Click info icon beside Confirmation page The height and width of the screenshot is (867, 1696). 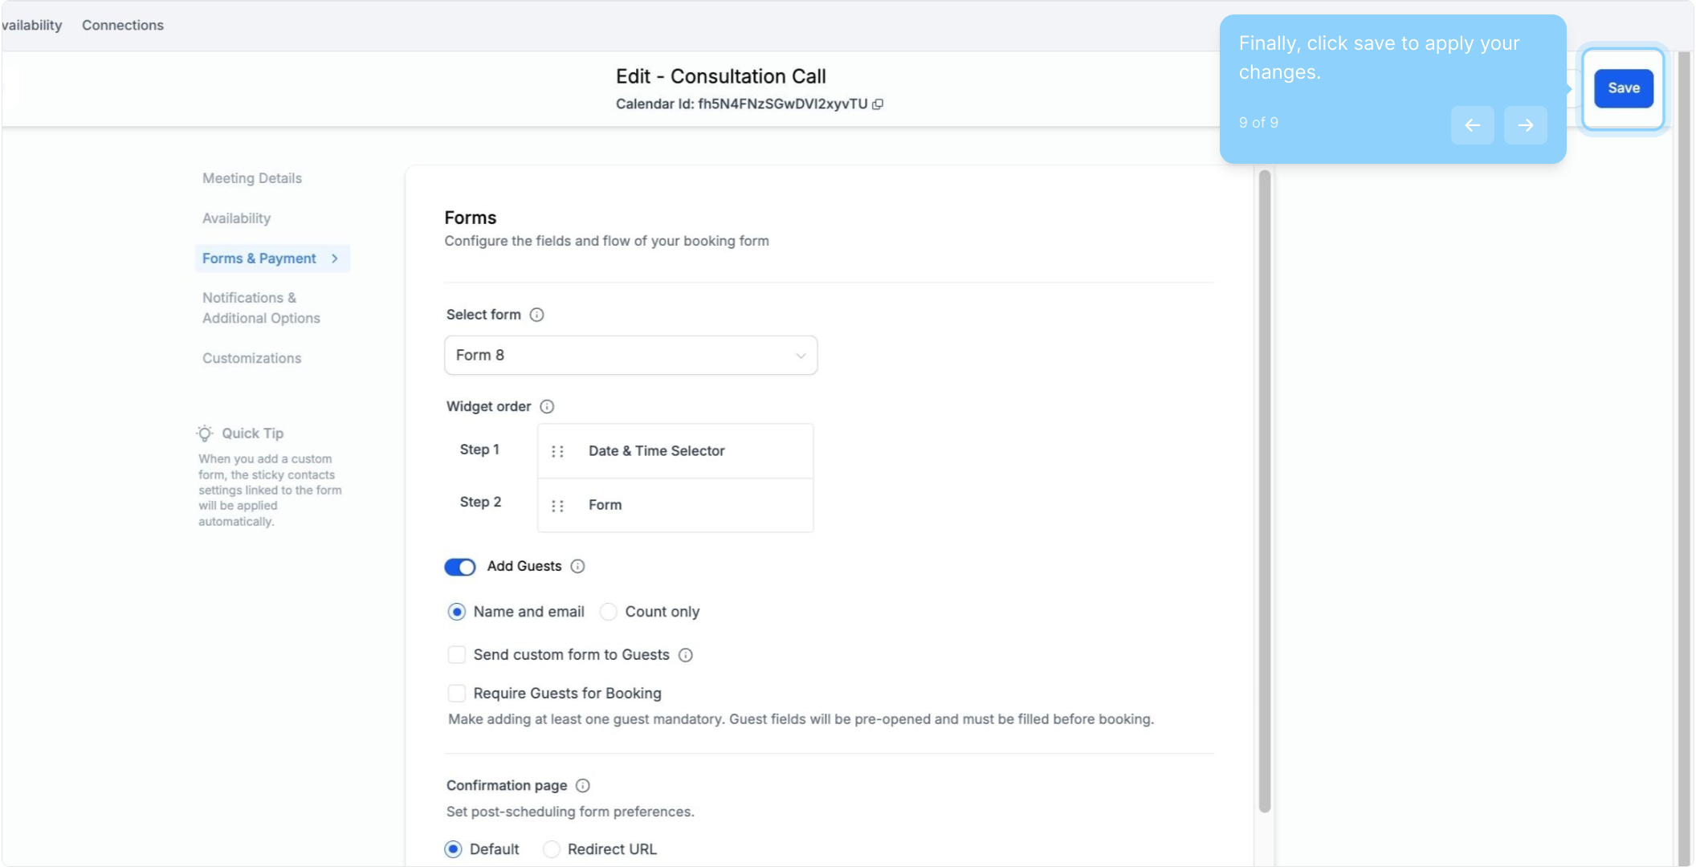click(x=583, y=785)
